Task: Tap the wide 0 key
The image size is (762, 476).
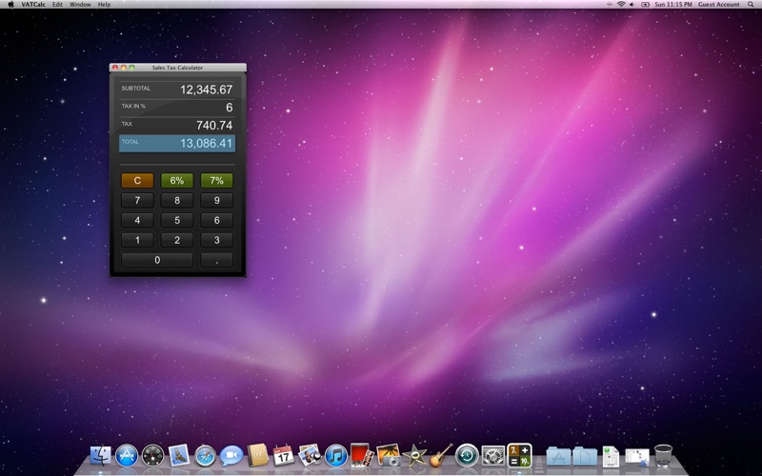Action: pyautogui.click(x=157, y=260)
